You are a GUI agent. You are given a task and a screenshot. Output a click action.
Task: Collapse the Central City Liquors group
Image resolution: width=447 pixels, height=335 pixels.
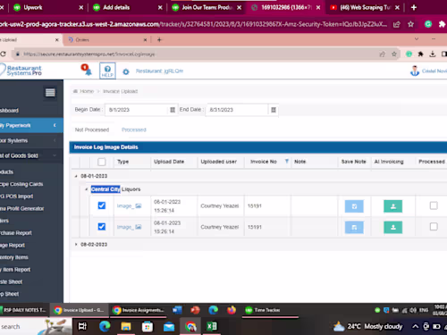click(x=87, y=189)
